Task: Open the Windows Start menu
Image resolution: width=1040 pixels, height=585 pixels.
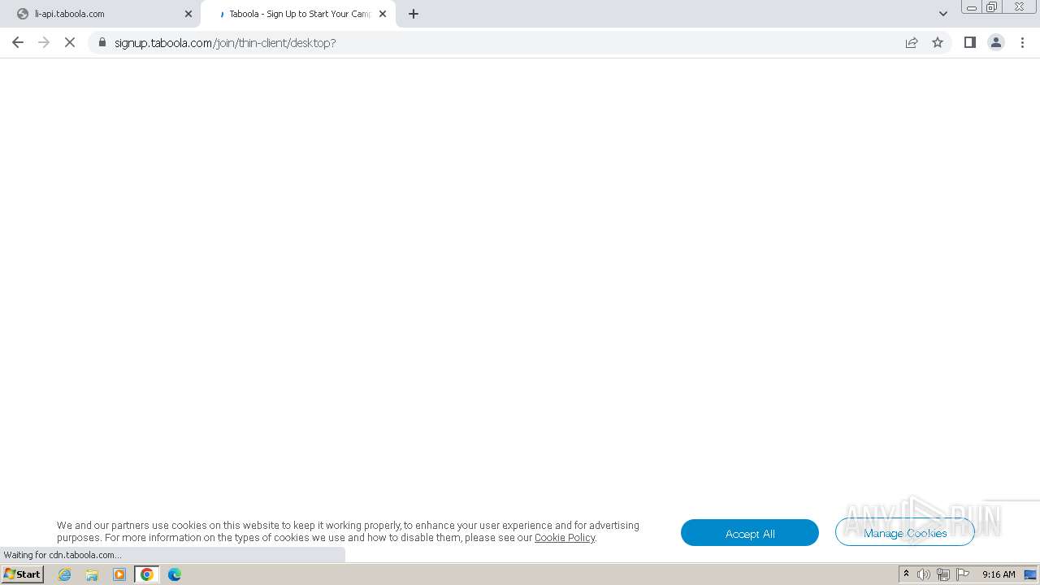Action: click(23, 574)
